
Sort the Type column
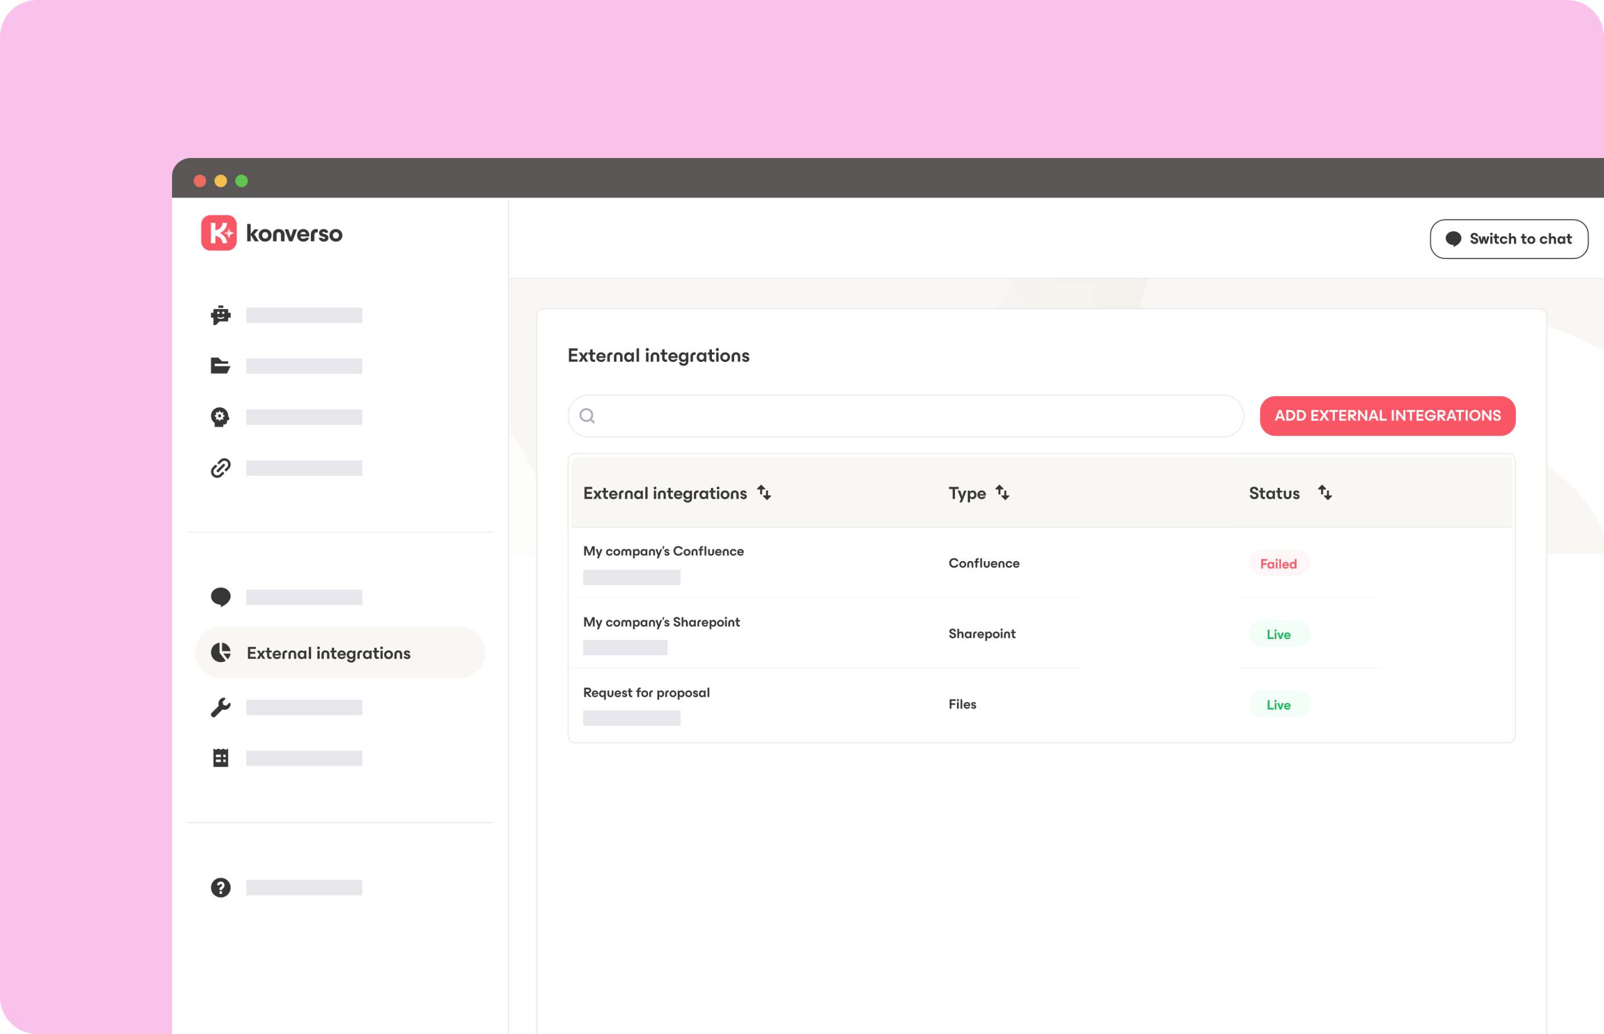pos(1003,492)
